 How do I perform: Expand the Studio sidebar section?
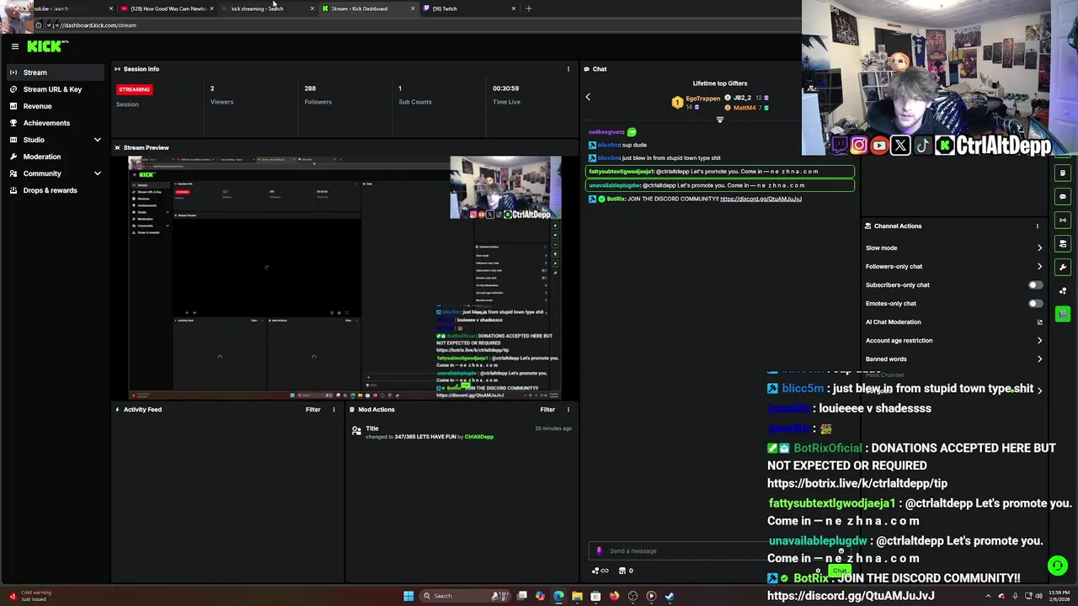(x=55, y=140)
